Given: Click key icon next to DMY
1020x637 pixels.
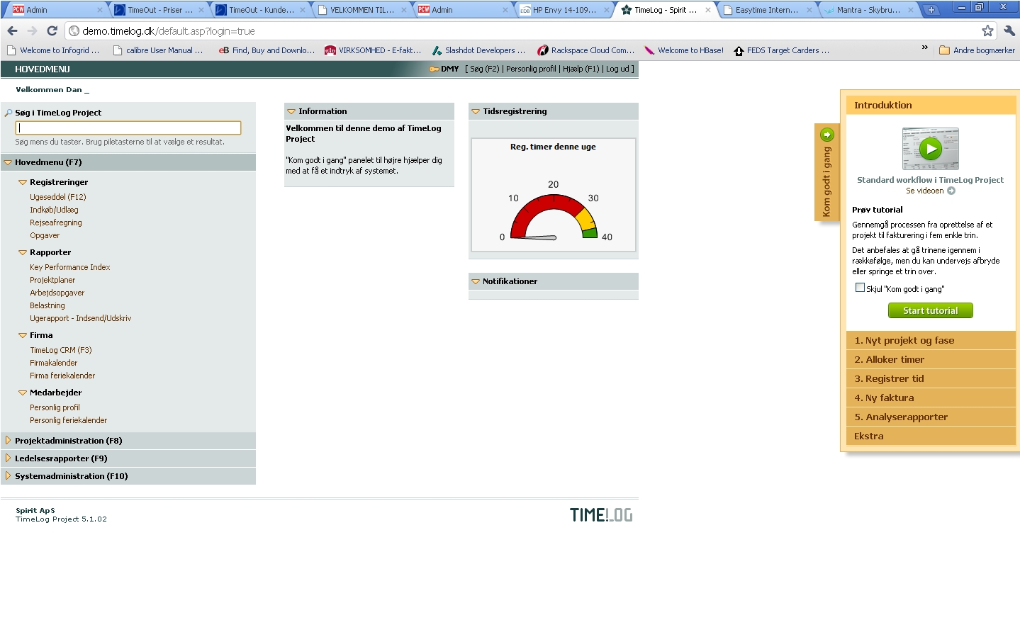Looking at the screenshot, I should tap(434, 69).
